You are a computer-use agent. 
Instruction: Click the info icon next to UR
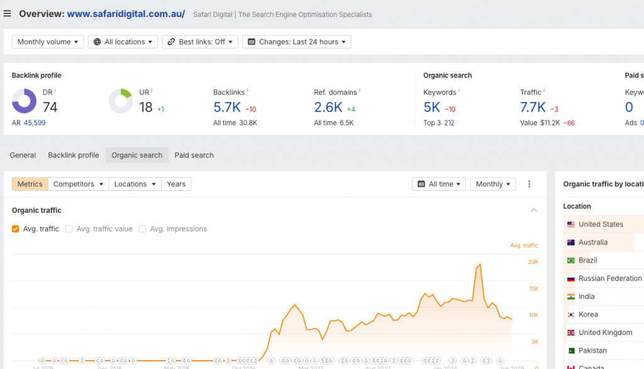point(152,90)
